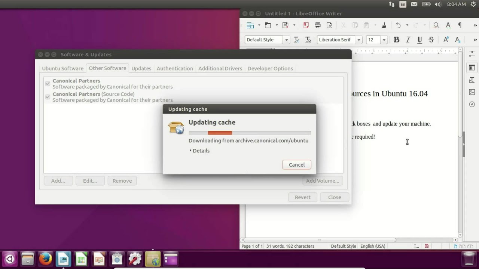Open the Trash icon in the dock

pos(469,259)
